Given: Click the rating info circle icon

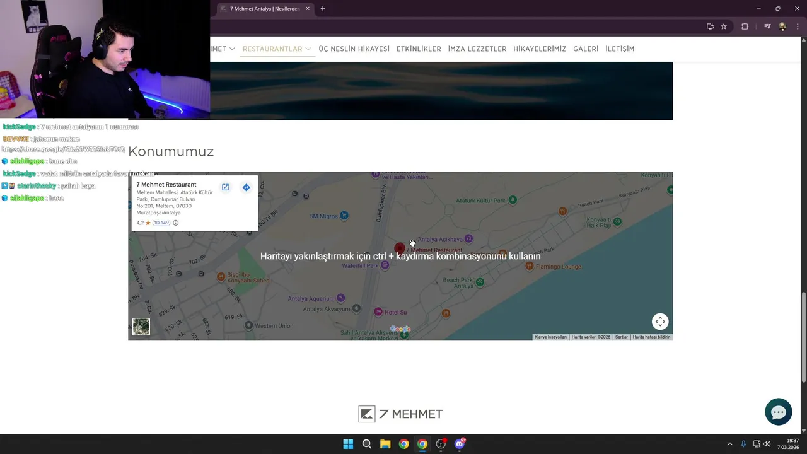Looking at the screenshot, I should 176,223.
